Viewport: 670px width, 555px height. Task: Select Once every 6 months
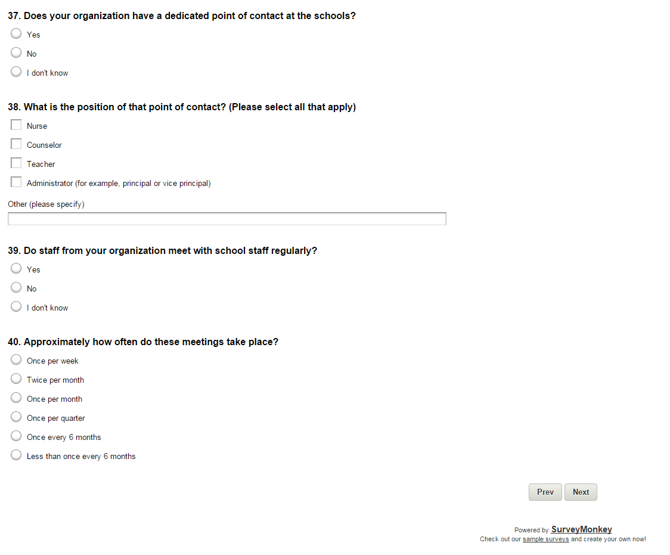click(16, 436)
